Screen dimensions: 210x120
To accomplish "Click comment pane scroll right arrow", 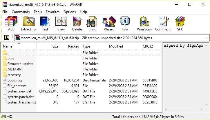I will [202, 110].
